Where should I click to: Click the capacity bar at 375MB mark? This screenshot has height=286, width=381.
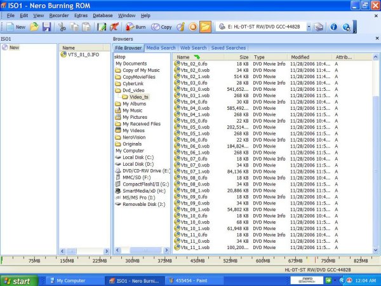tap(164, 261)
